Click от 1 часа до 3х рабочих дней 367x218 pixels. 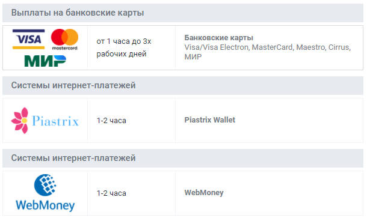point(124,47)
